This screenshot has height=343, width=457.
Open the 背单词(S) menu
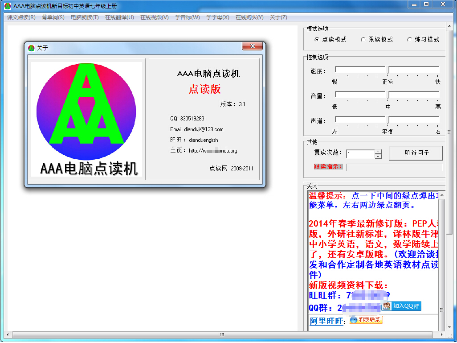[53, 17]
